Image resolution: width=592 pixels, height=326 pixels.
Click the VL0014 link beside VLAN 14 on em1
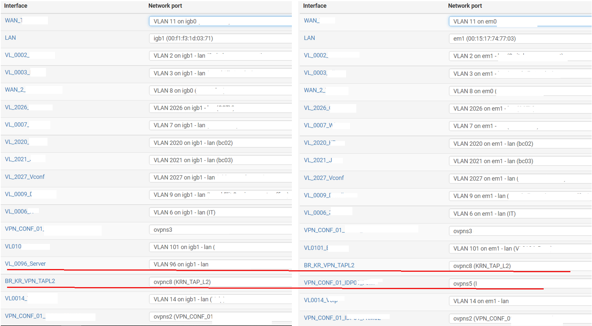point(321,300)
